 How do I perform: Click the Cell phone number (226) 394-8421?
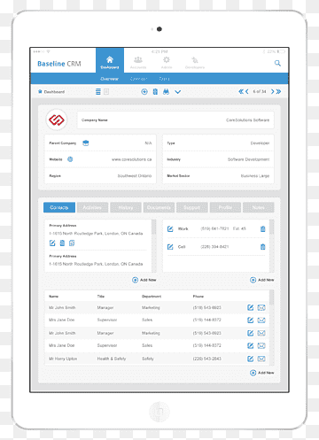(214, 247)
